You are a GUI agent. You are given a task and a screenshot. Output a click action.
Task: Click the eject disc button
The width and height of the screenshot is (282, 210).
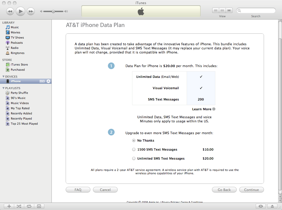(x=272, y=206)
